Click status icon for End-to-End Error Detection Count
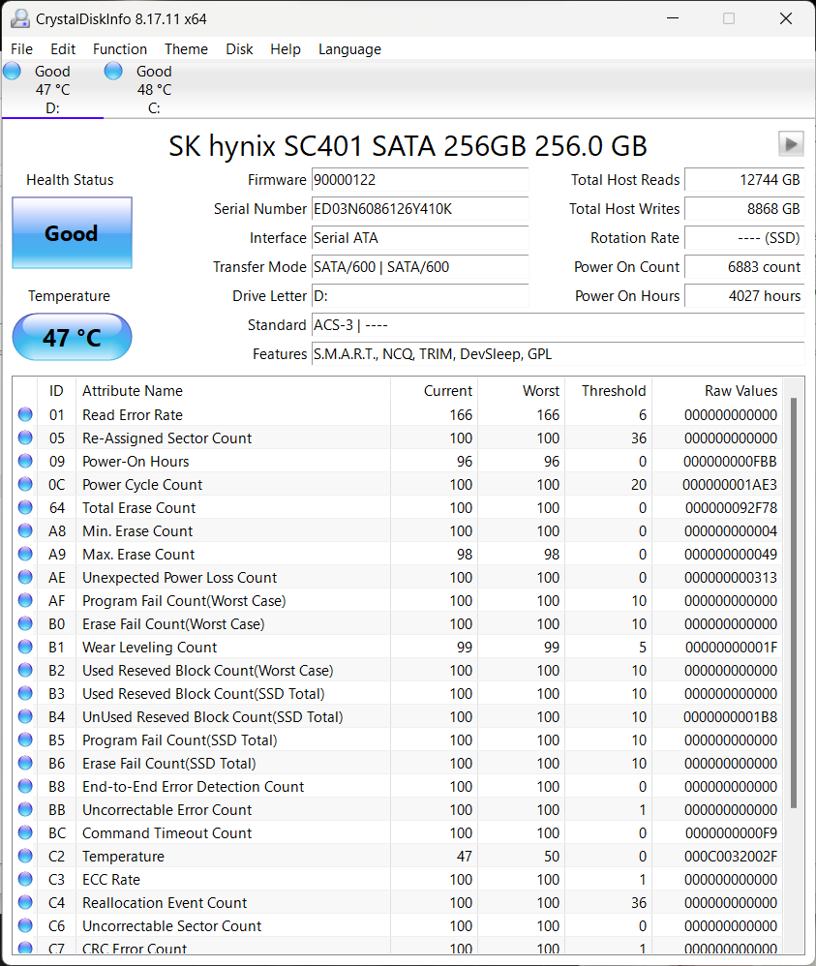Screen dimensions: 816x966 (x=25, y=787)
